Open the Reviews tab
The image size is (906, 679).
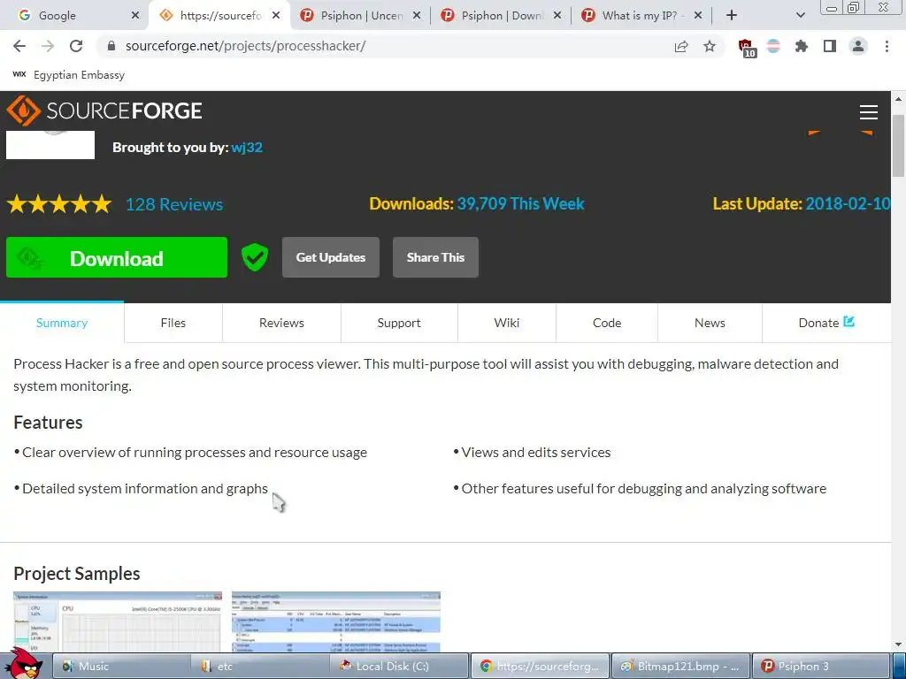pyautogui.click(x=281, y=323)
